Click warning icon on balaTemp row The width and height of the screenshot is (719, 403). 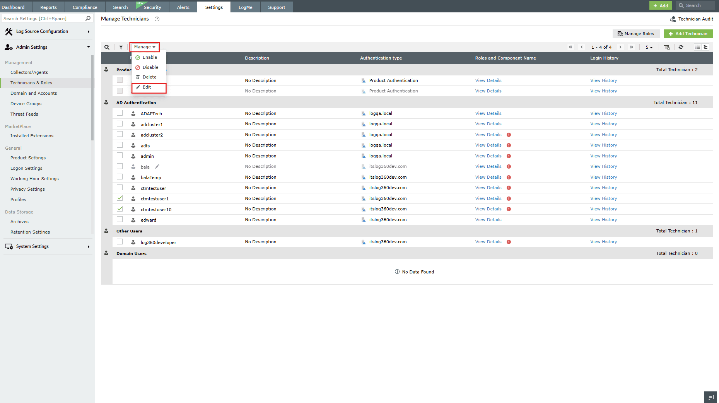coord(509,178)
